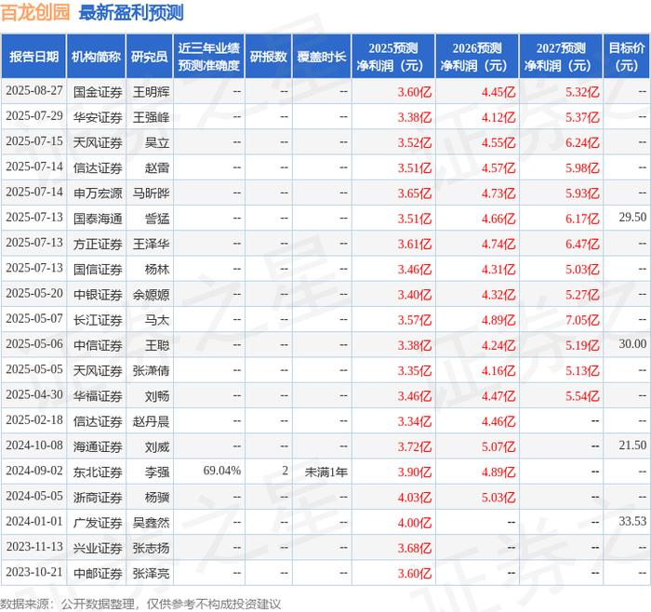Click the 33.53 target price value

(632, 521)
